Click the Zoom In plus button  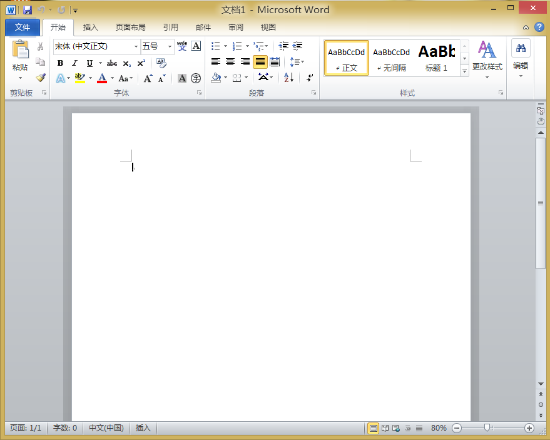point(529,428)
